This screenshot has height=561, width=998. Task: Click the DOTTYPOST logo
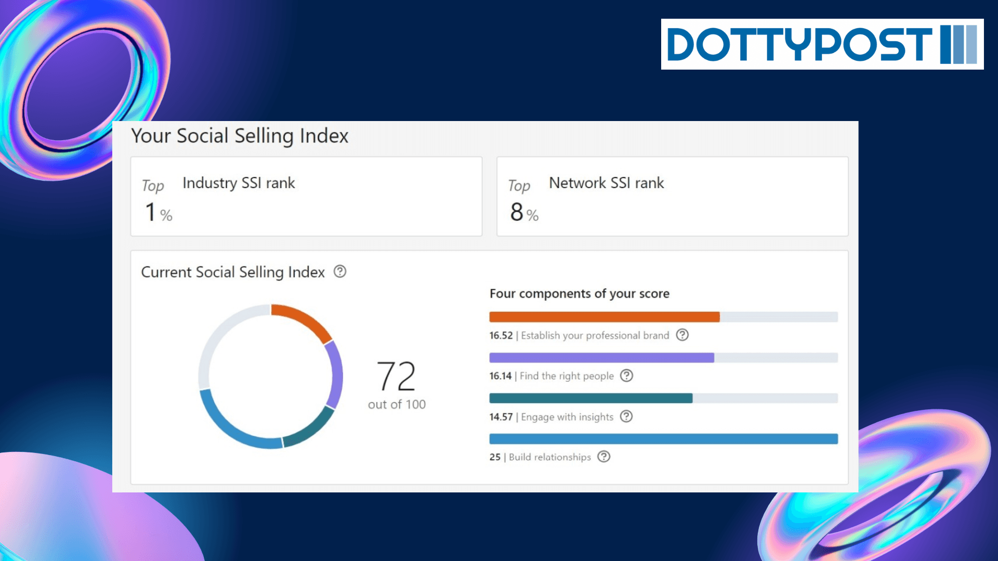click(800, 44)
